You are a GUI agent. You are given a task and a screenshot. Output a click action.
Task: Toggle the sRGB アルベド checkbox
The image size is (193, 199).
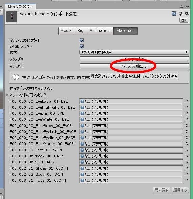82,46
